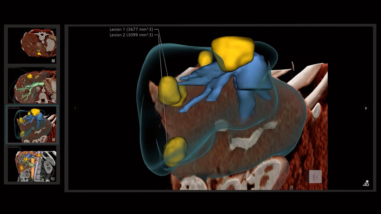Open the green biliary tree thumbnail
Screen dimensions: 381x214
[x=32, y=85]
